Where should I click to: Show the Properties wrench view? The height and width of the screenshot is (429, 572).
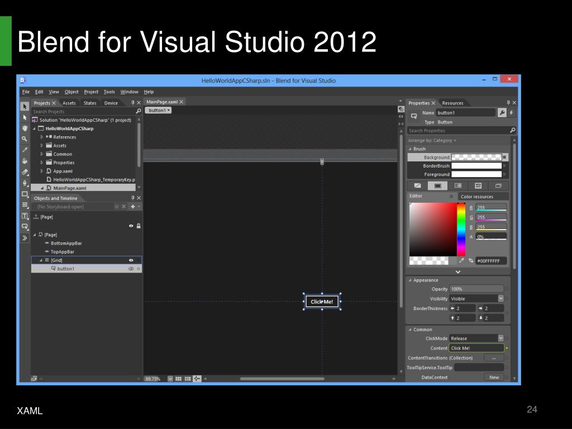[502, 113]
